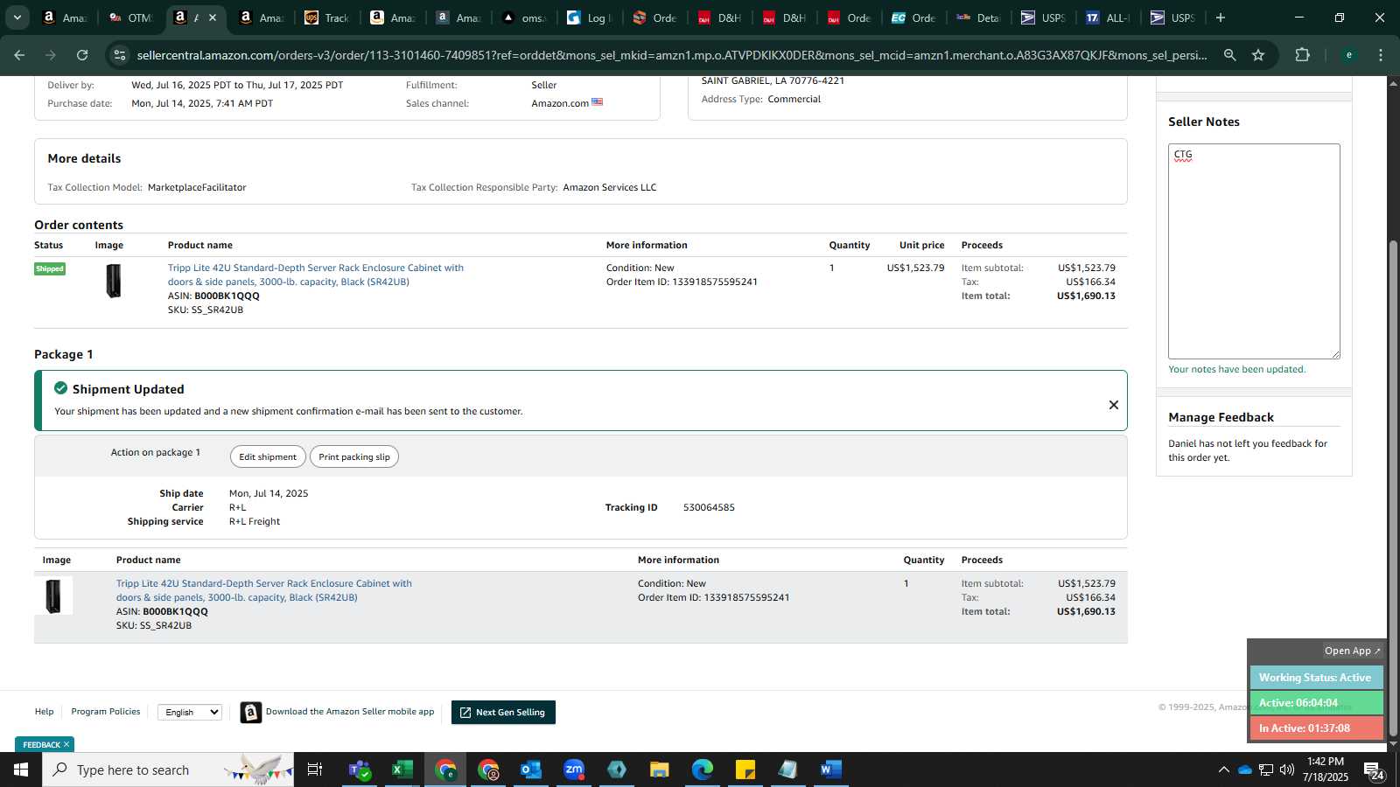Click inside the Seller Notes text area
Viewport: 1400px width, 787px height.
(x=1254, y=251)
